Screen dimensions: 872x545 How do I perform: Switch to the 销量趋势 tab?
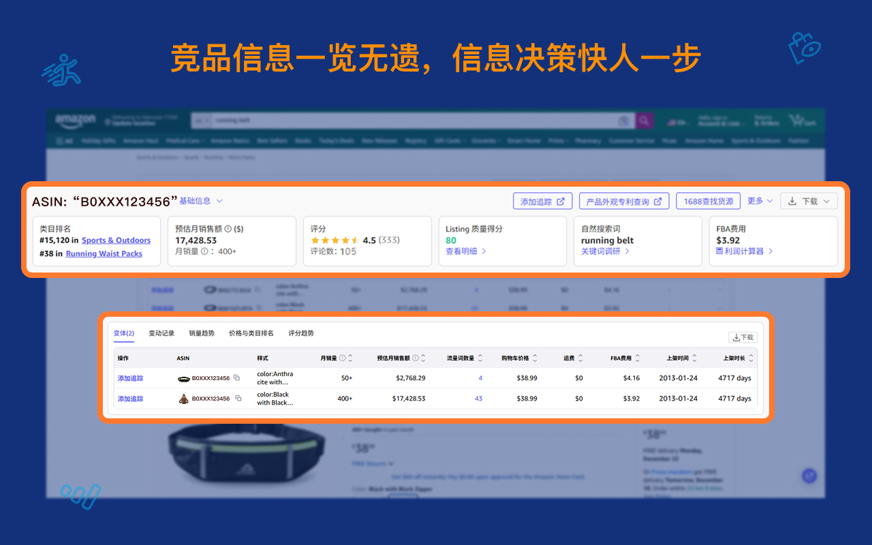(x=203, y=333)
